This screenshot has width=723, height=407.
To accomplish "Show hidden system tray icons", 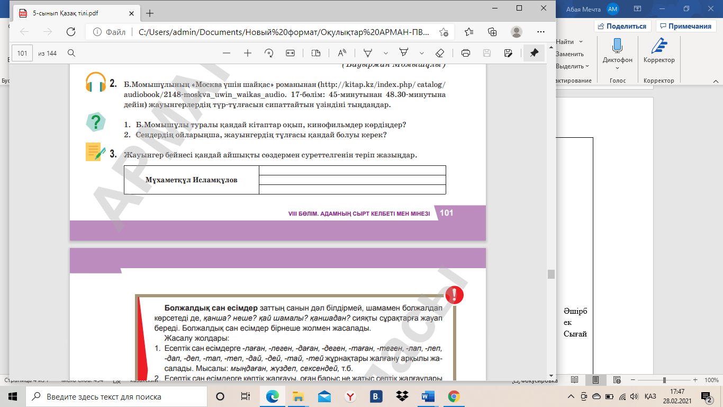I will (571, 396).
